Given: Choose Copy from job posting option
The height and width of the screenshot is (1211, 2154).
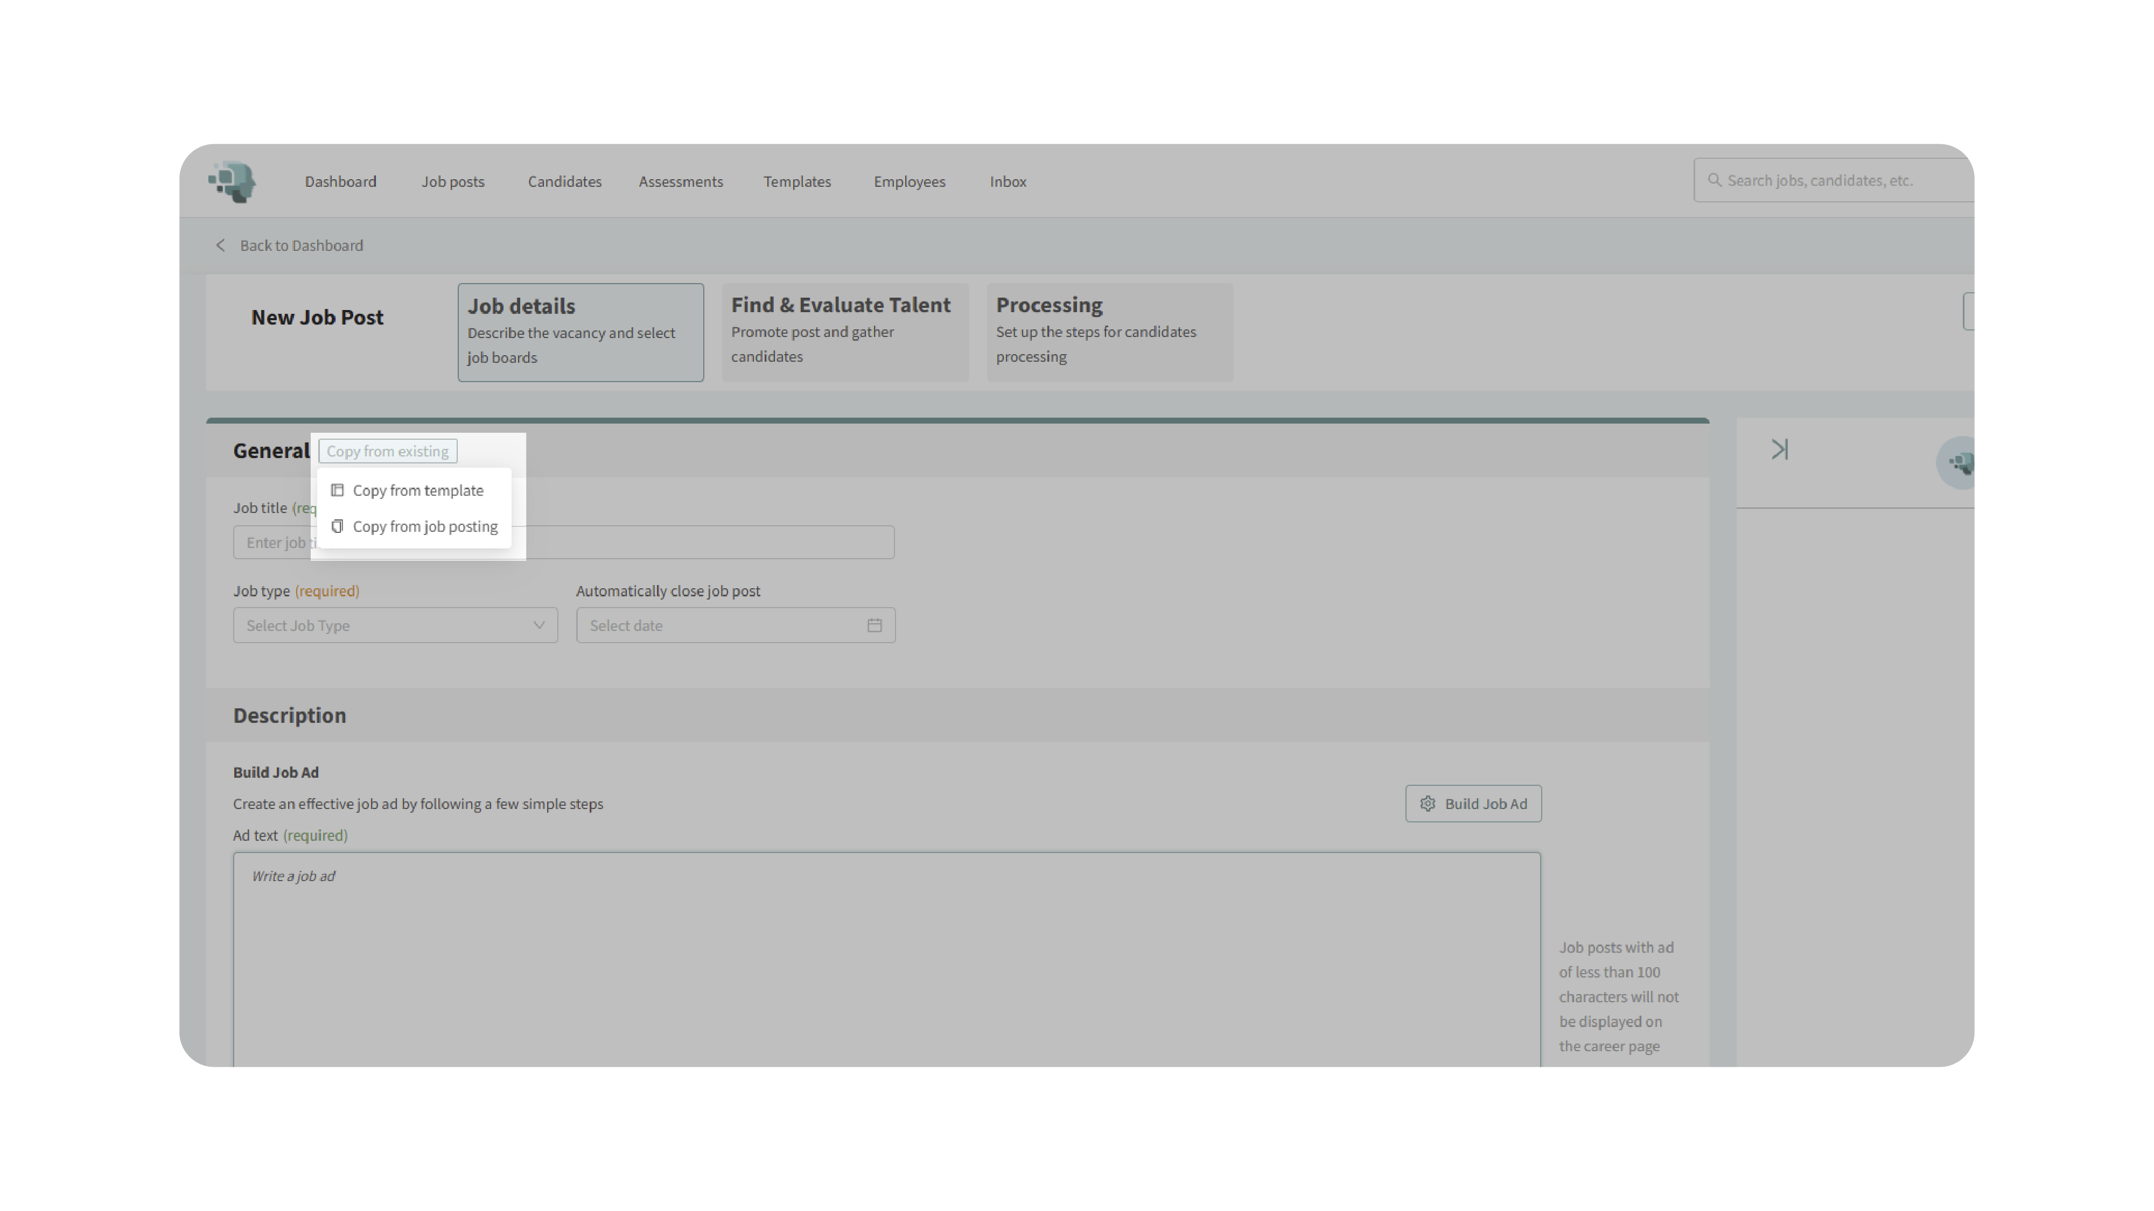Looking at the screenshot, I should pos(425,526).
